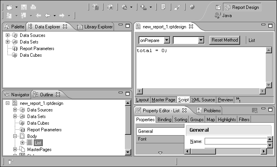Select the Script editor tab

pos(183,100)
